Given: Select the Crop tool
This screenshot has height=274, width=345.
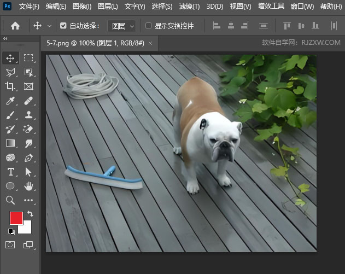Looking at the screenshot, I should (x=10, y=86).
